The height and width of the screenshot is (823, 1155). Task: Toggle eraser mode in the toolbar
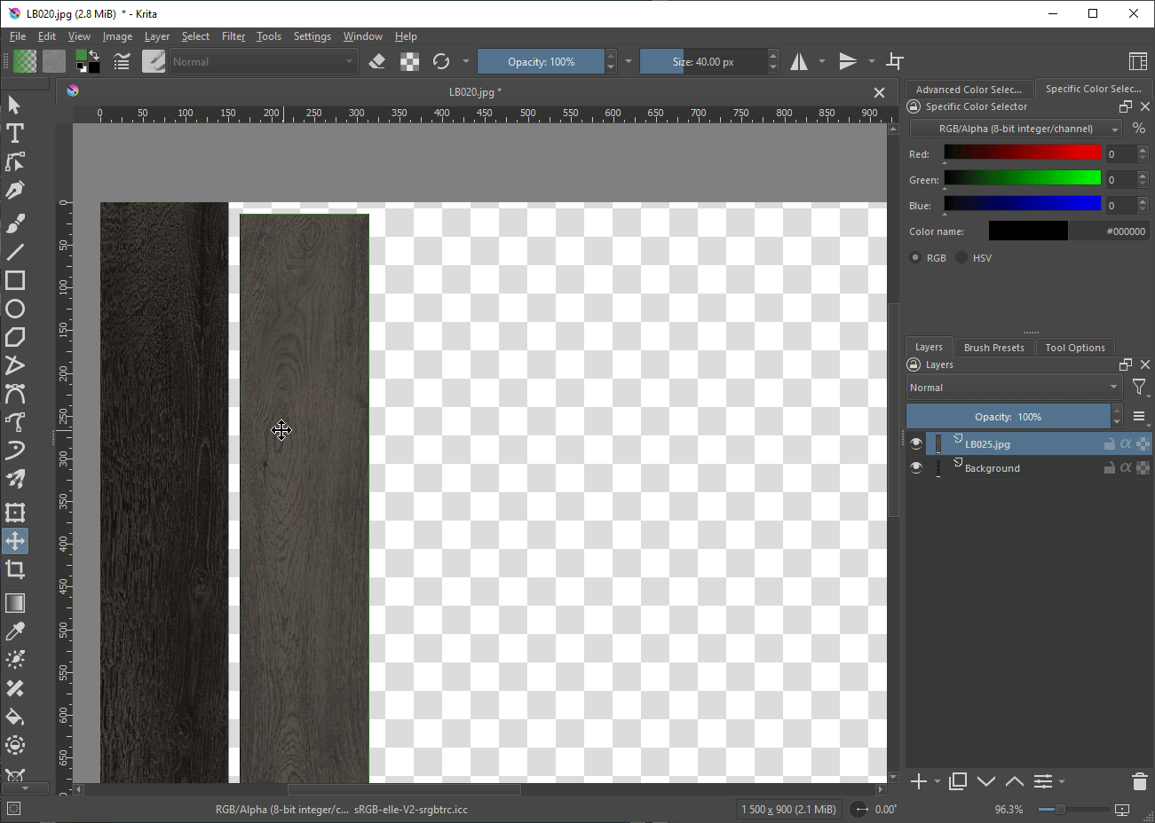[x=377, y=61]
